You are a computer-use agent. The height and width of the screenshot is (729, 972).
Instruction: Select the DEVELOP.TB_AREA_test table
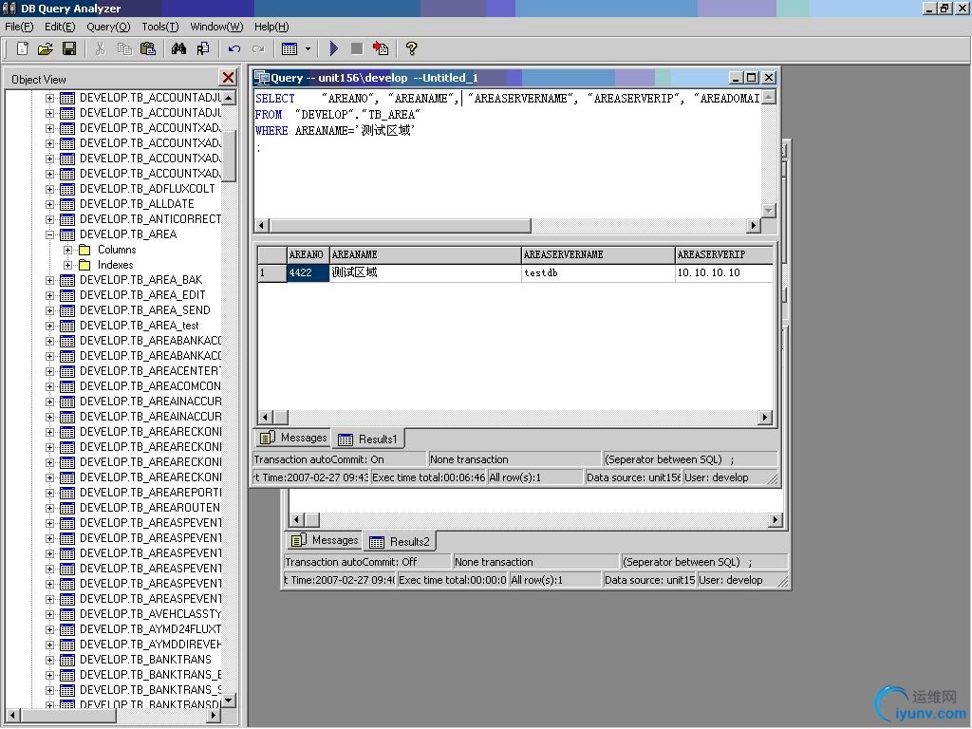140,326
